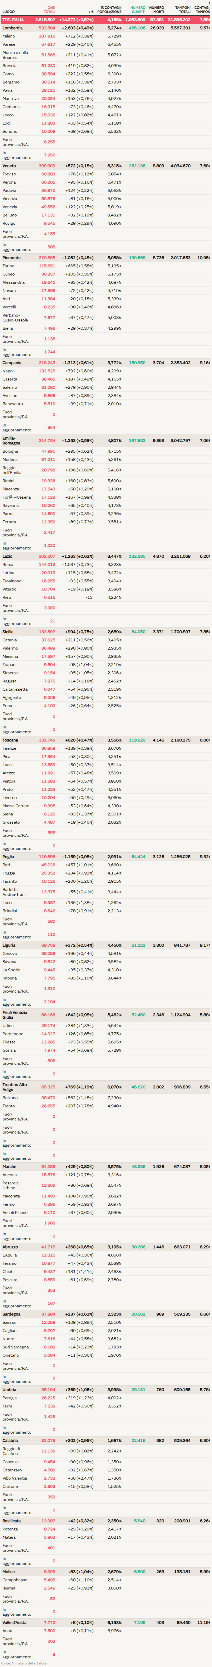This screenshot has width=212, height=1667.
Task: Select the Sicilia region row
Action: (8, 632)
